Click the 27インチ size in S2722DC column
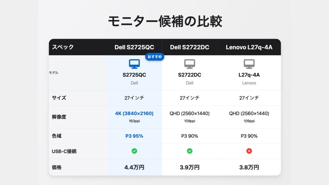This screenshot has height=185, width=329. point(190,98)
